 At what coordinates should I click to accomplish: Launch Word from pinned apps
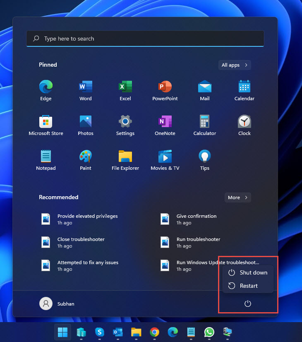click(85, 90)
